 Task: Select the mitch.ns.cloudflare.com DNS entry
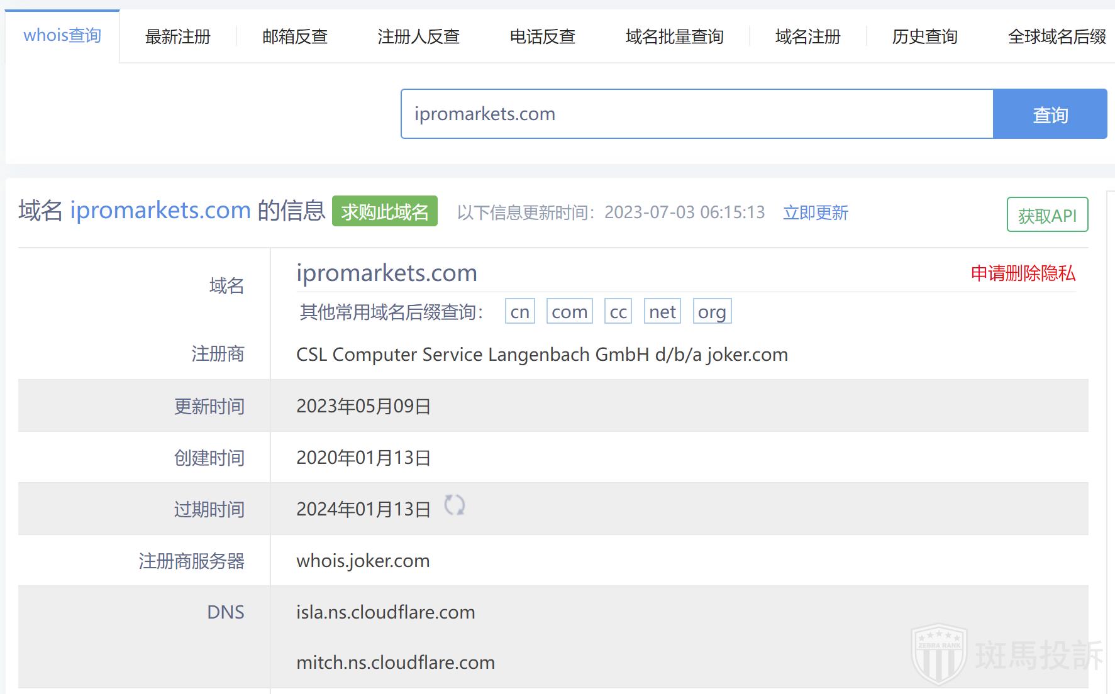click(396, 663)
